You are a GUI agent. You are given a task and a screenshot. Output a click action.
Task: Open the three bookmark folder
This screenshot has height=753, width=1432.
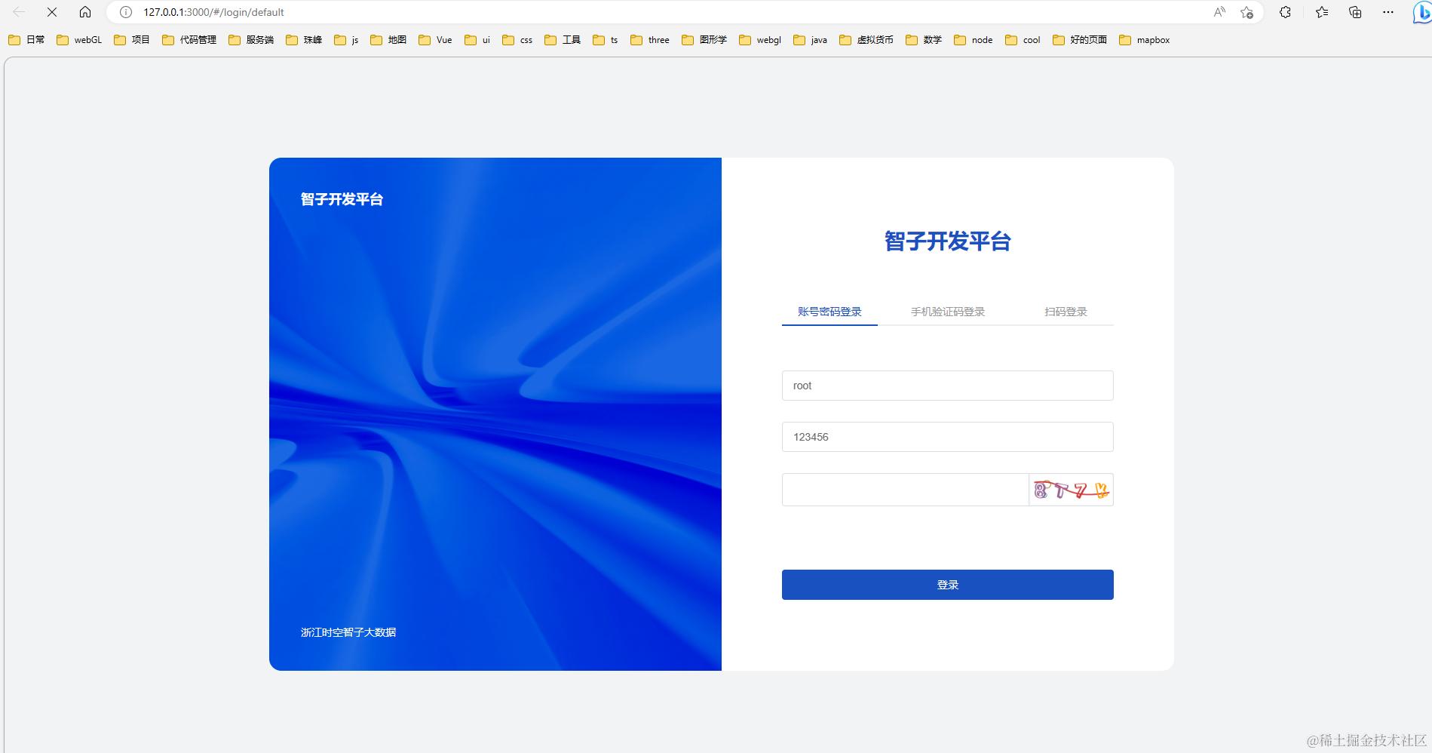click(650, 40)
